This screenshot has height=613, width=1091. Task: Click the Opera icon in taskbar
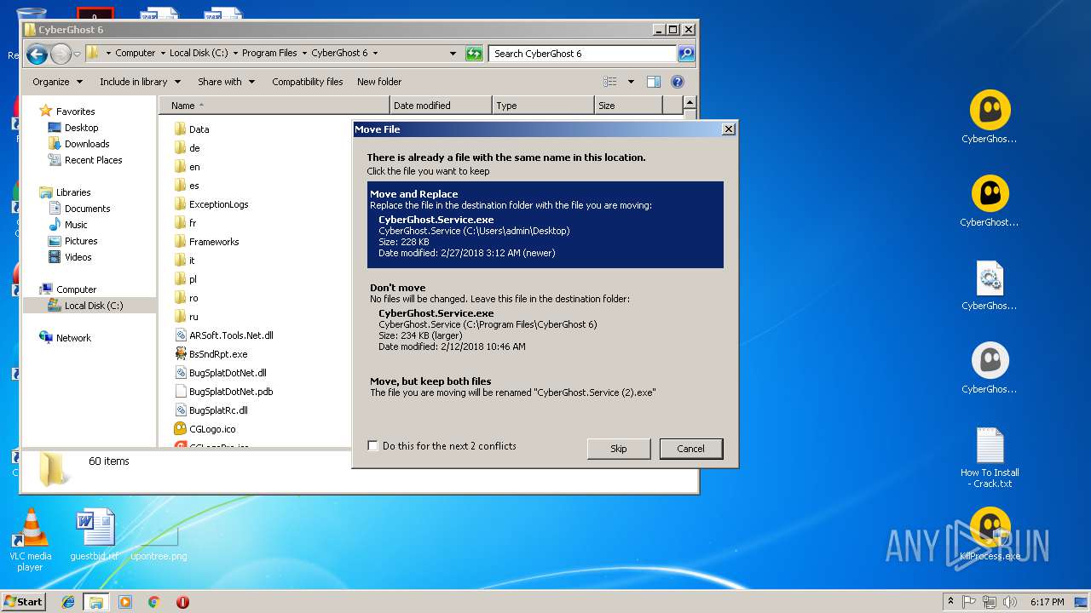pyautogui.click(x=182, y=602)
